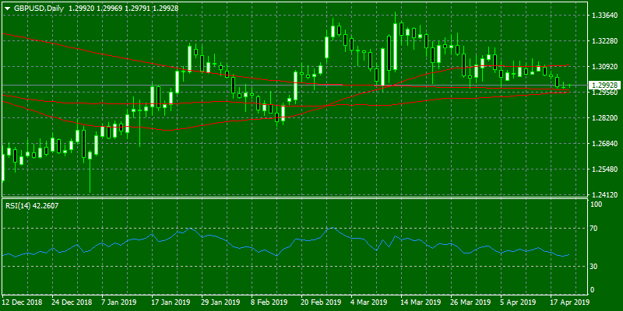The height and width of the screenshot is (311, 623).
Task: Select the GBPUSD,Daily chart title text
Action: [x=39, y=8]
